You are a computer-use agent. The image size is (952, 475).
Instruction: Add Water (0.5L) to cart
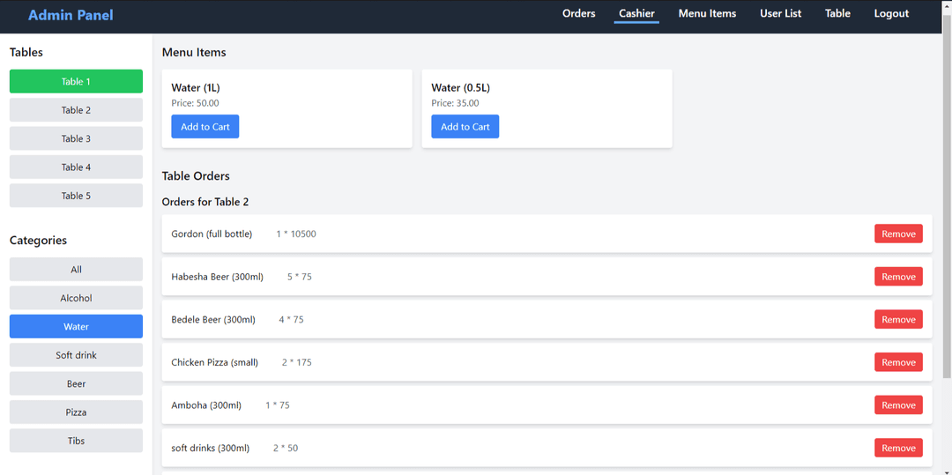click(x=465, y=127)
